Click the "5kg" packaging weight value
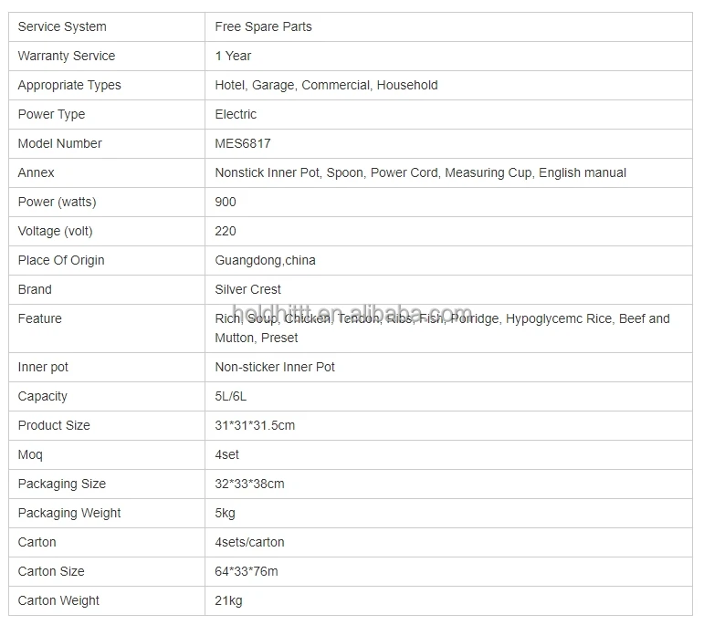 pyautogui.click(x=226, y=513)
